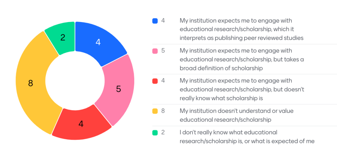Click the pink legend color swatch
This screenshot has width=337, height=158.
tap(155, 51)
